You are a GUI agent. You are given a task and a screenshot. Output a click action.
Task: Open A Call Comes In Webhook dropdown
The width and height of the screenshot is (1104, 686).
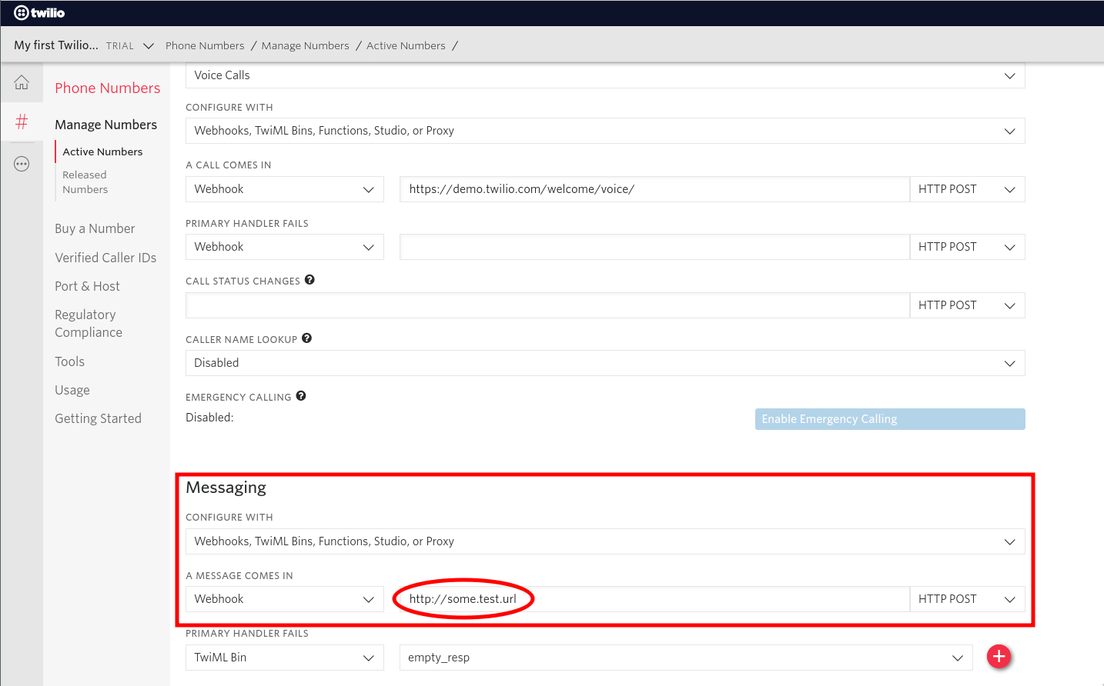285,189
